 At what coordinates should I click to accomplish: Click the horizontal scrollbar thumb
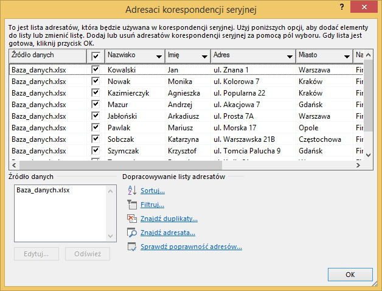pos(120,165)
